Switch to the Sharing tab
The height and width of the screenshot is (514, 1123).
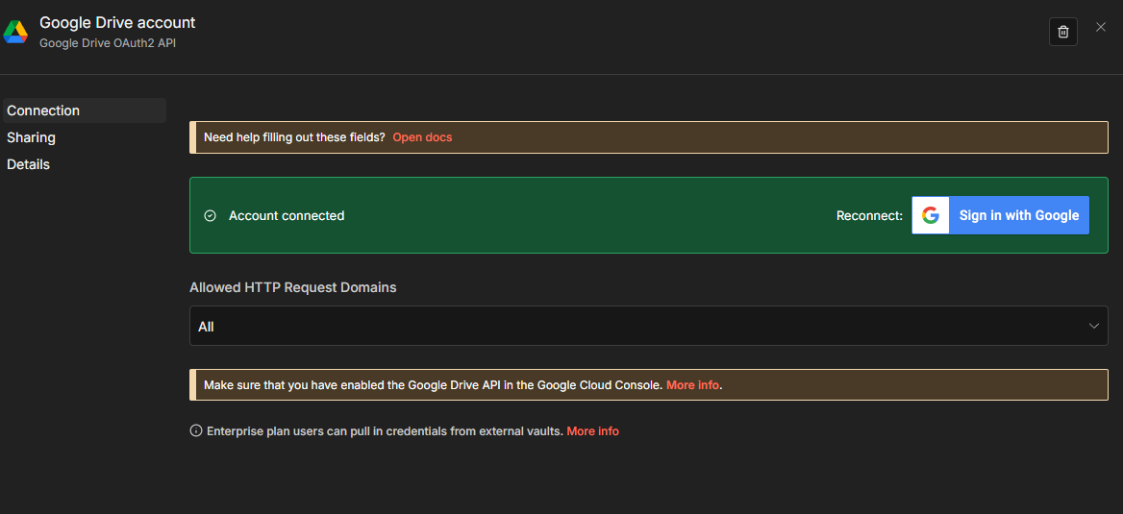pos(32,137)
